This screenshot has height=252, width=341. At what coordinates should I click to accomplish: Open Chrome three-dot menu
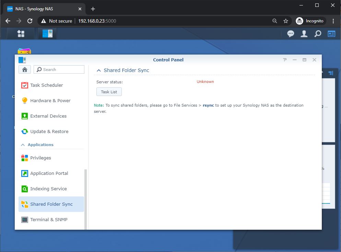coord(333,21)
